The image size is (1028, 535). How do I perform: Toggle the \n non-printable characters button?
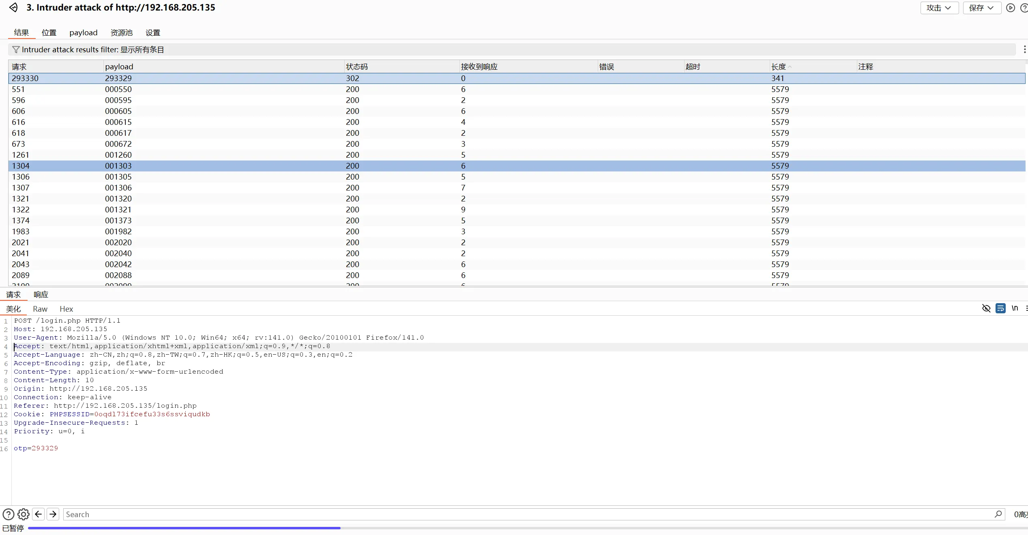(x=1015, y=308)
